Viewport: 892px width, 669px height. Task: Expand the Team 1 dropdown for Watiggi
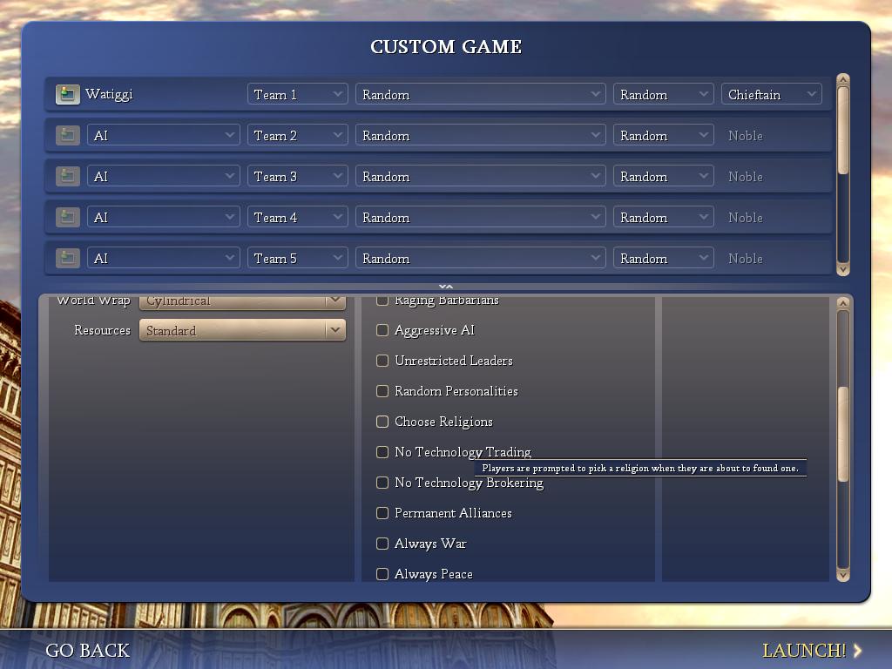pyautogui.click(x=297, y=94)
